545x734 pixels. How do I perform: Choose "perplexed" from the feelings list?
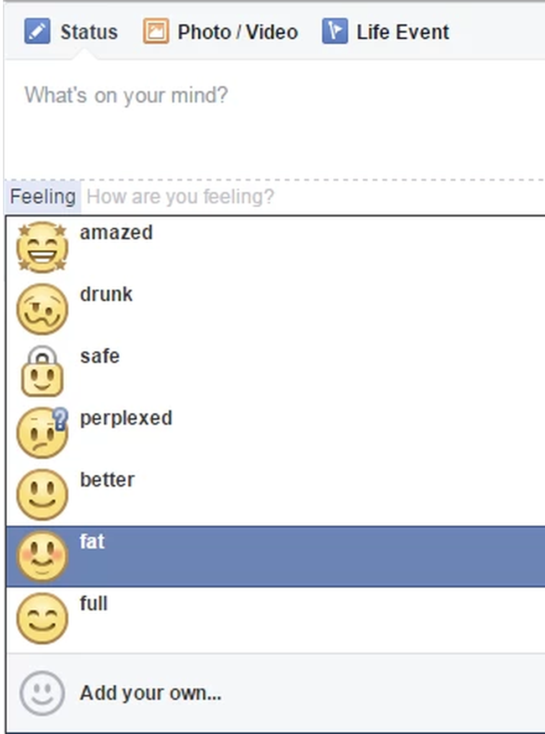pyautogui.click(x=126, y=418)
